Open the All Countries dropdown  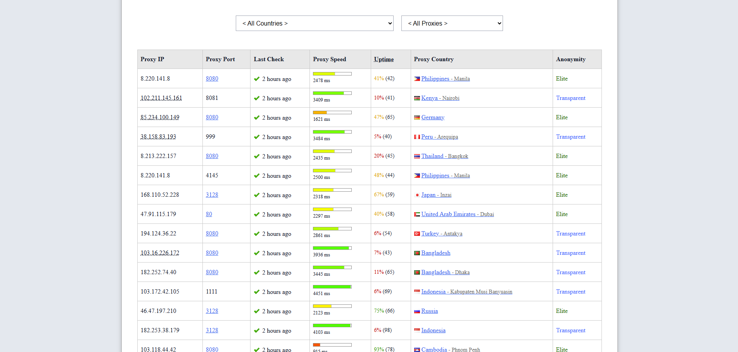(315, 23)
